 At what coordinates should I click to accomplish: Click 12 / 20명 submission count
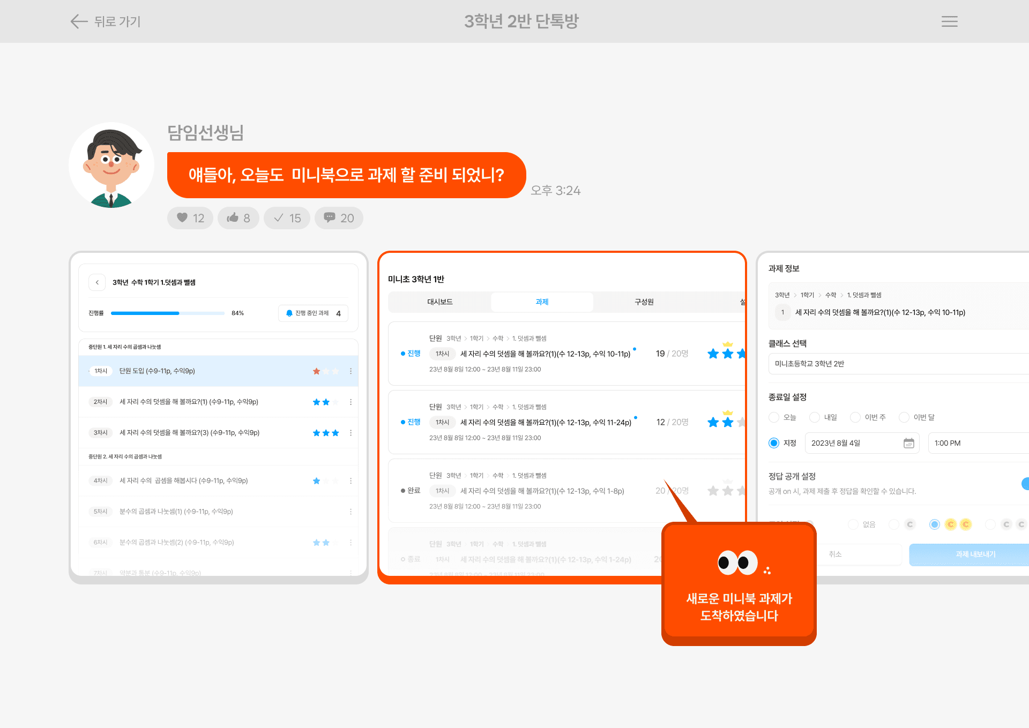(672, 422)
